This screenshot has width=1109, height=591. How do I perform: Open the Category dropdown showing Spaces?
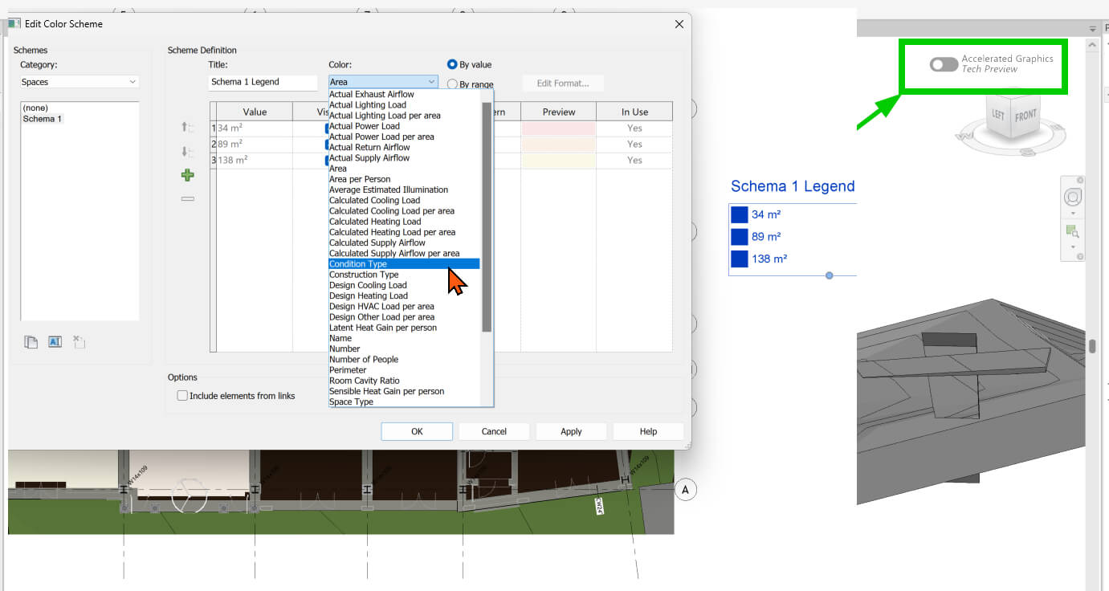[80, 82]
